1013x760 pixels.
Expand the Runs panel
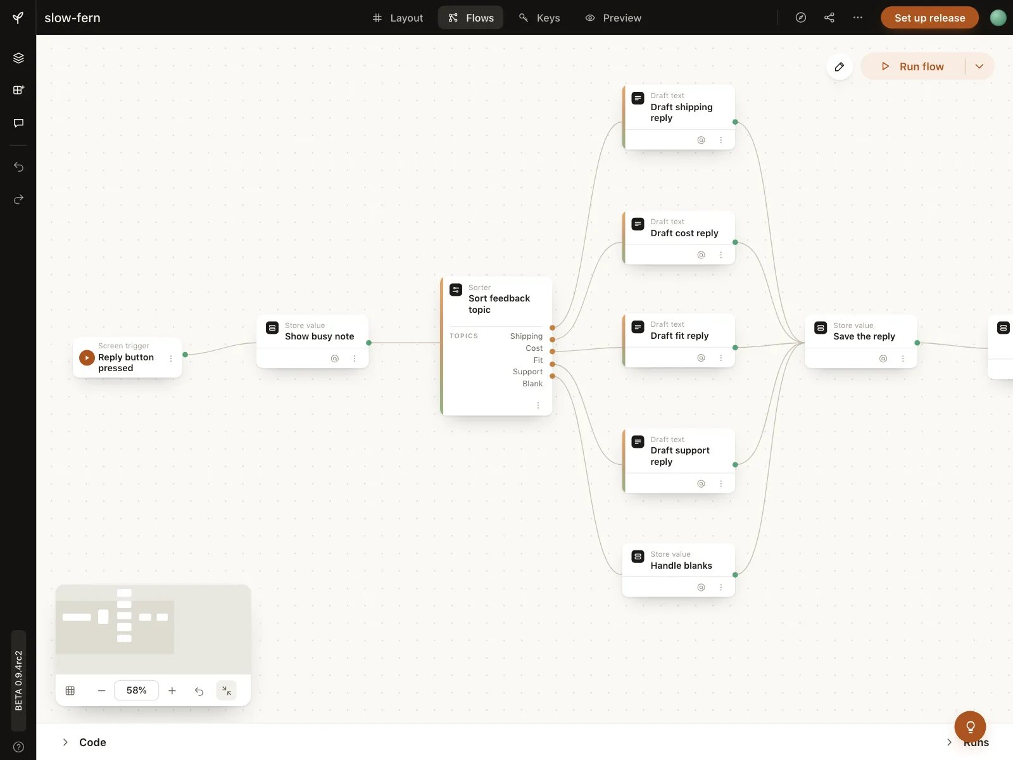click(967, 742)
